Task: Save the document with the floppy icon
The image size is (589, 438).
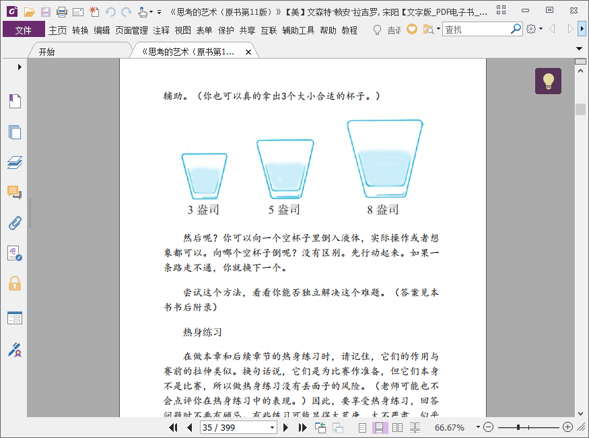Action: [46, 12]
